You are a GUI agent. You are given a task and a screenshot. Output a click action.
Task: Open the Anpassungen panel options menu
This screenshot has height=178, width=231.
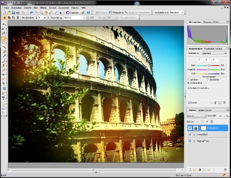(x=227, y=49)
